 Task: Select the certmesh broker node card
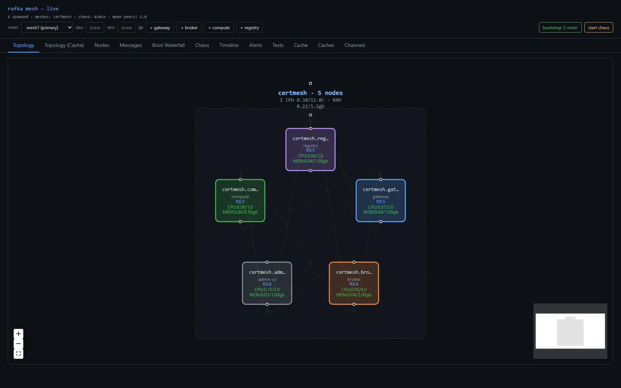[x=354, y=283]
